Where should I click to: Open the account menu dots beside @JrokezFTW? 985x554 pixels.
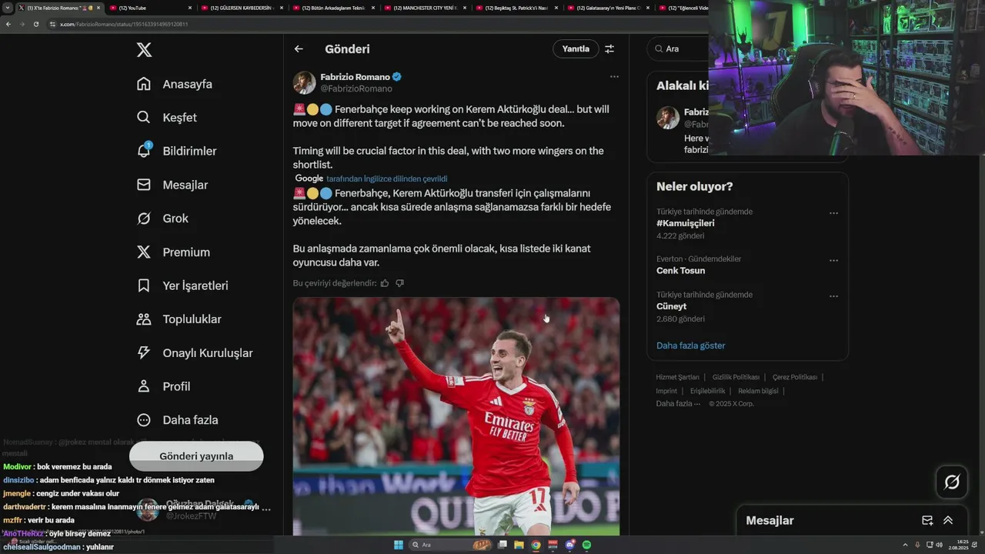[x=266, y=509]
